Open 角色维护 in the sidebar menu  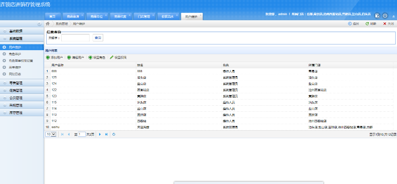point(15,54)
